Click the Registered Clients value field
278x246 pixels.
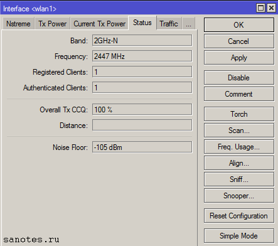click(142, 72)
